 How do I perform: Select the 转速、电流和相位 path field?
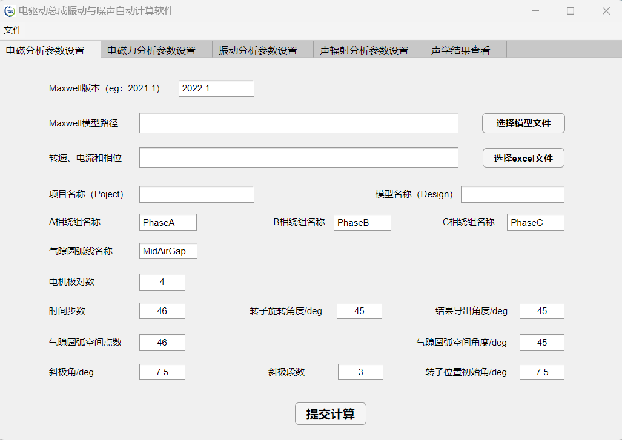pos(299,158)
